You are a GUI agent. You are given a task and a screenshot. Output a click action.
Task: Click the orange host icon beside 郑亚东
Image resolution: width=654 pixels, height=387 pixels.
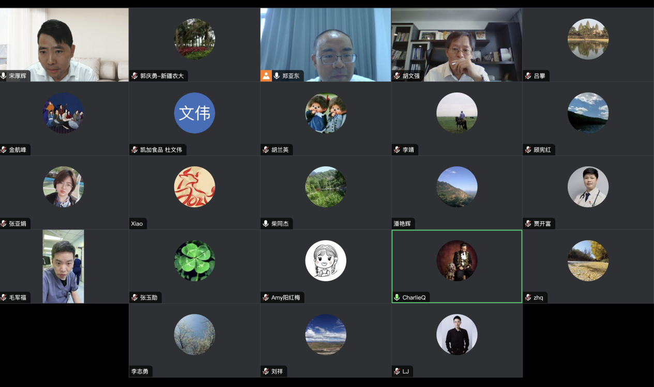(x=266, y=76)
